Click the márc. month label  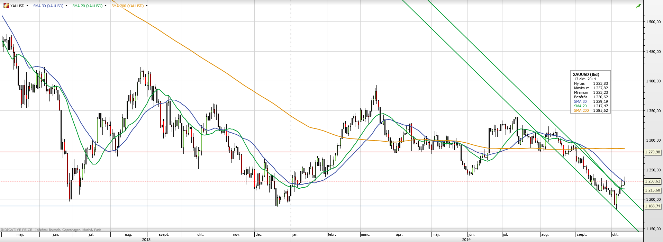(365, 235)
